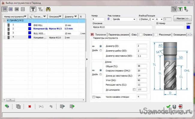Select the first list view mode icon
Image resolution: width=195 pixels, height=119 pixels.
point(5,9)
